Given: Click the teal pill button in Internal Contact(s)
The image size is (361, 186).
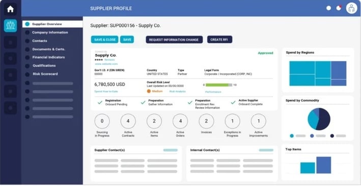Looking at the screenshot, I should pos(266,150).
